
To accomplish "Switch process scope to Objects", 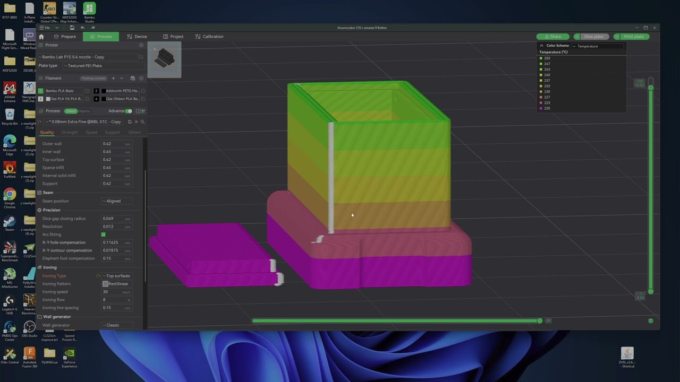I will point(84,111).
